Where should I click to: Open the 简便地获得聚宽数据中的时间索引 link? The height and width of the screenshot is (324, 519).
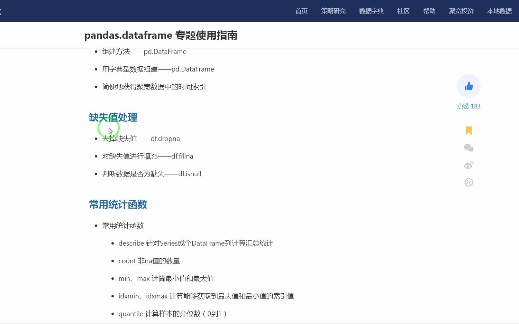154,87
